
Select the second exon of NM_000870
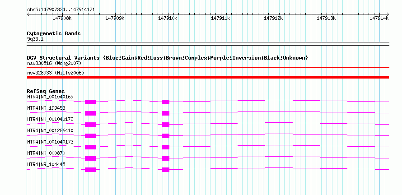click(x=166, y=158)
